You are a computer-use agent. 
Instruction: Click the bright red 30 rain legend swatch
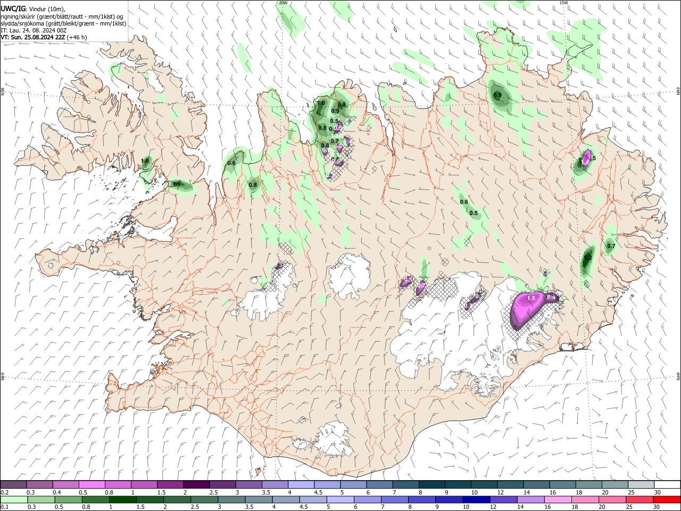tap(666, 499)
